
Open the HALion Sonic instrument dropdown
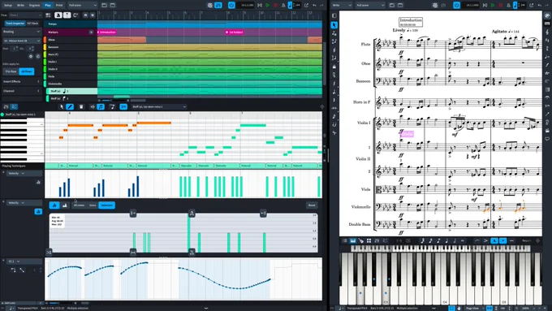[22, 41]
